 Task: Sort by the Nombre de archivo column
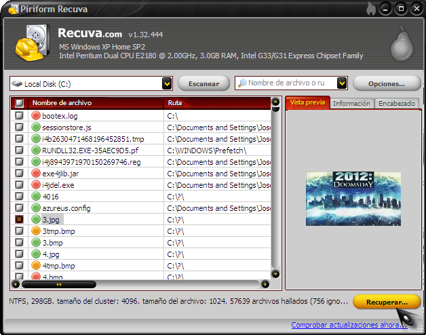(96, 103)
